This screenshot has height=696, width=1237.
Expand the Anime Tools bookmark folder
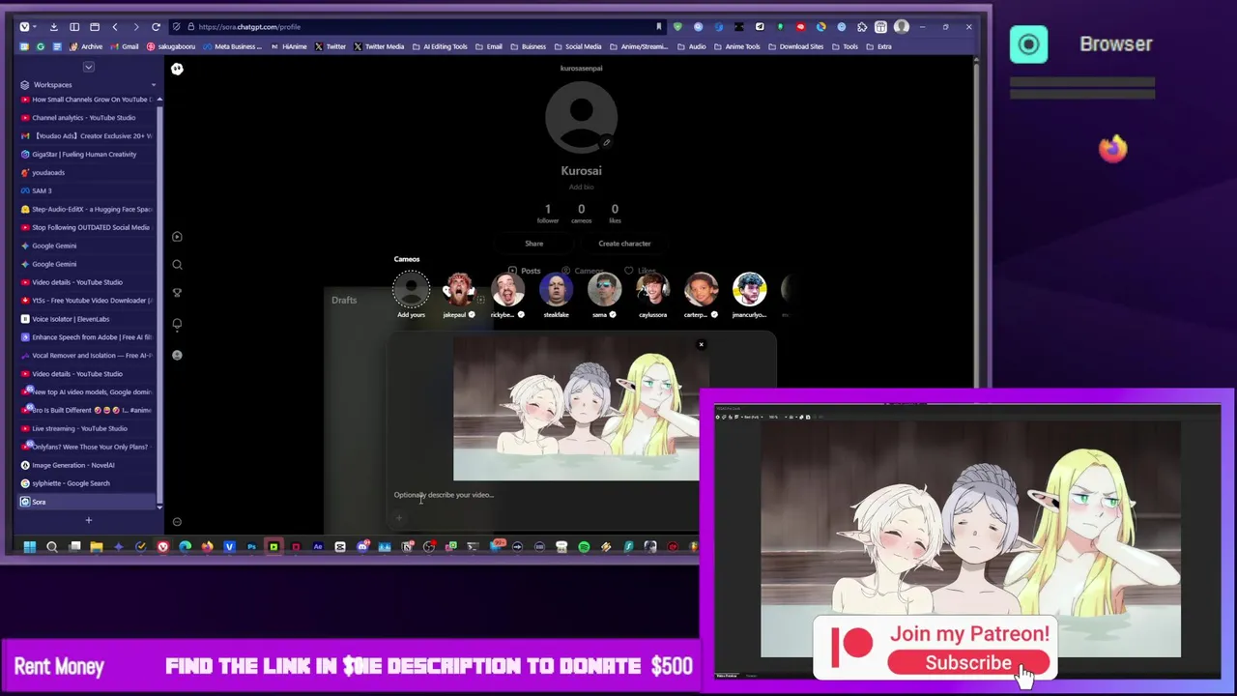pyautogui.click(x=736, y=46)
